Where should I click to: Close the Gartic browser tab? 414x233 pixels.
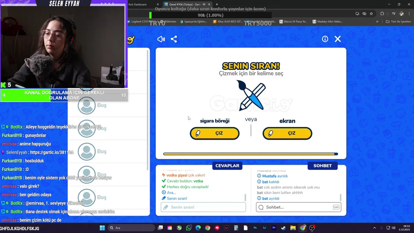pos(209,5)
